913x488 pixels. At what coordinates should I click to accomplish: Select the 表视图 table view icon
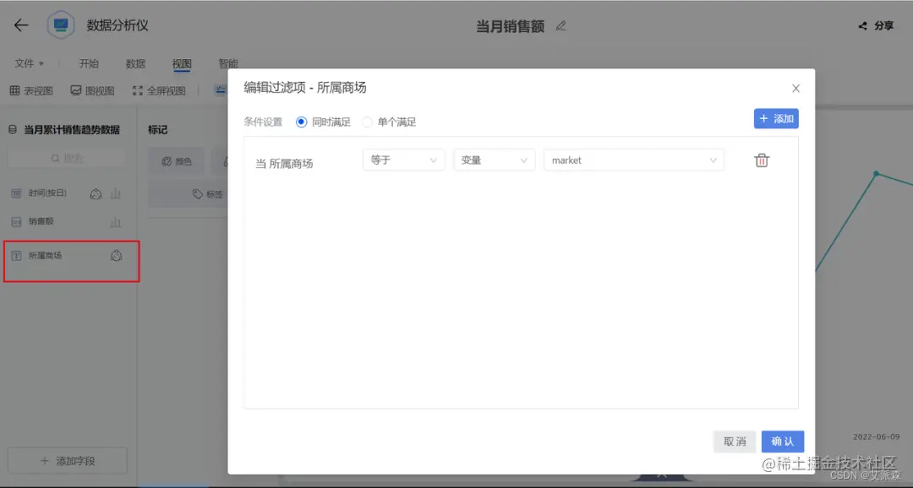[30, 90]
